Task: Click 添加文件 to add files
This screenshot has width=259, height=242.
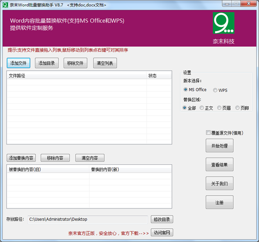Action: [18, 63]
